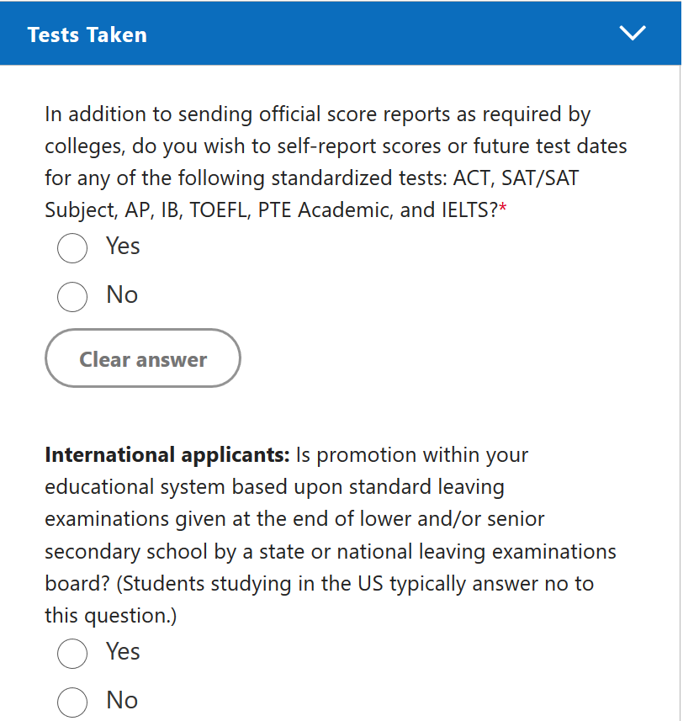Click the Yes label under International applicants question
699x721 pixels.
(123, 652)
